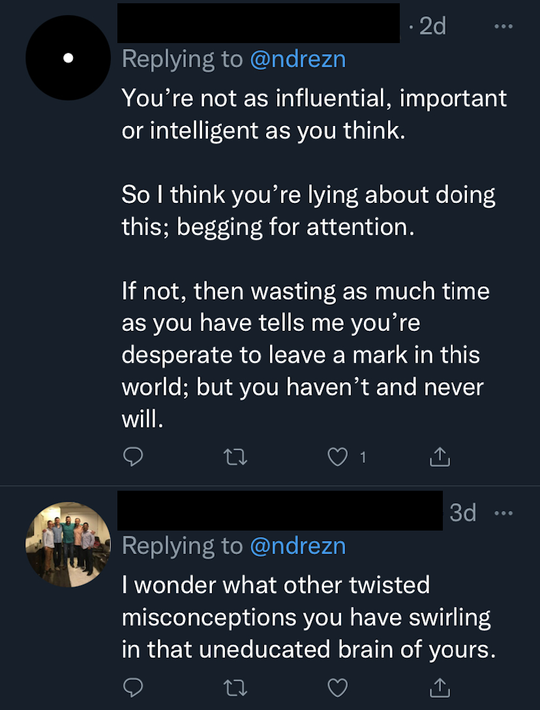This screenshot has width=540, height=710.
Task: Open the tweet 'You're not as influential'
Action: (314, 258)
